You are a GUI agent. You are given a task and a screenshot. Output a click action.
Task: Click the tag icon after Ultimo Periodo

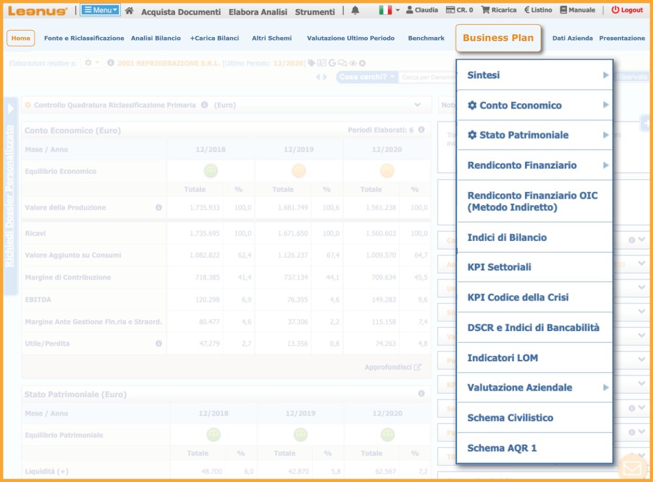point(311,63)
